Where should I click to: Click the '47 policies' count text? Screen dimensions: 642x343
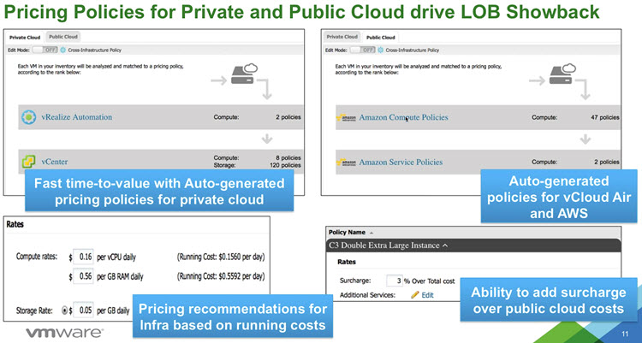tap(604, 117)
